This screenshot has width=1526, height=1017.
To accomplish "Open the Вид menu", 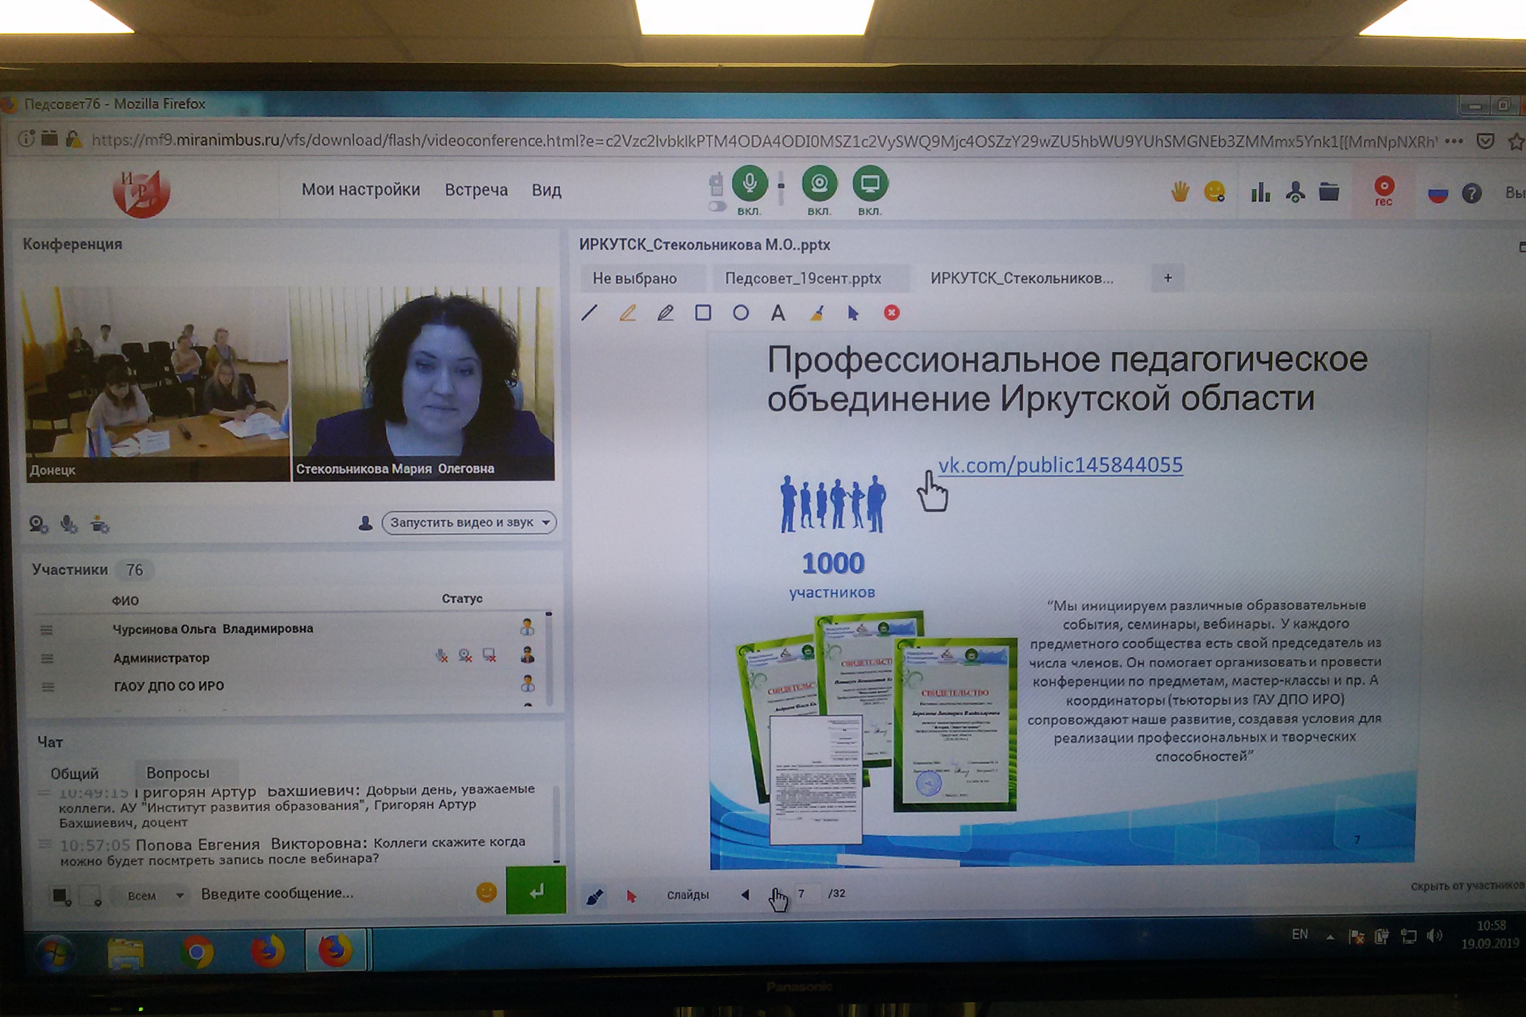I will (546, 190).
